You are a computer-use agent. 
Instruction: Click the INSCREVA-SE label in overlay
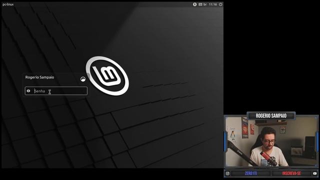[x=291, y=173]
